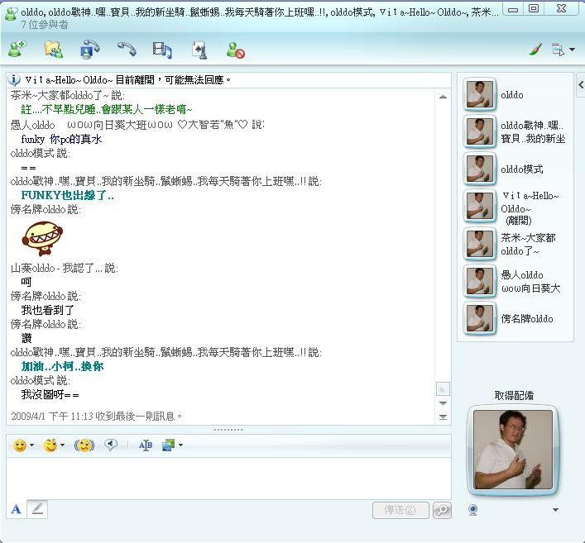Click the message '加油..小柯..換你'
Screen dimensions: 585x543
[62, 366]
